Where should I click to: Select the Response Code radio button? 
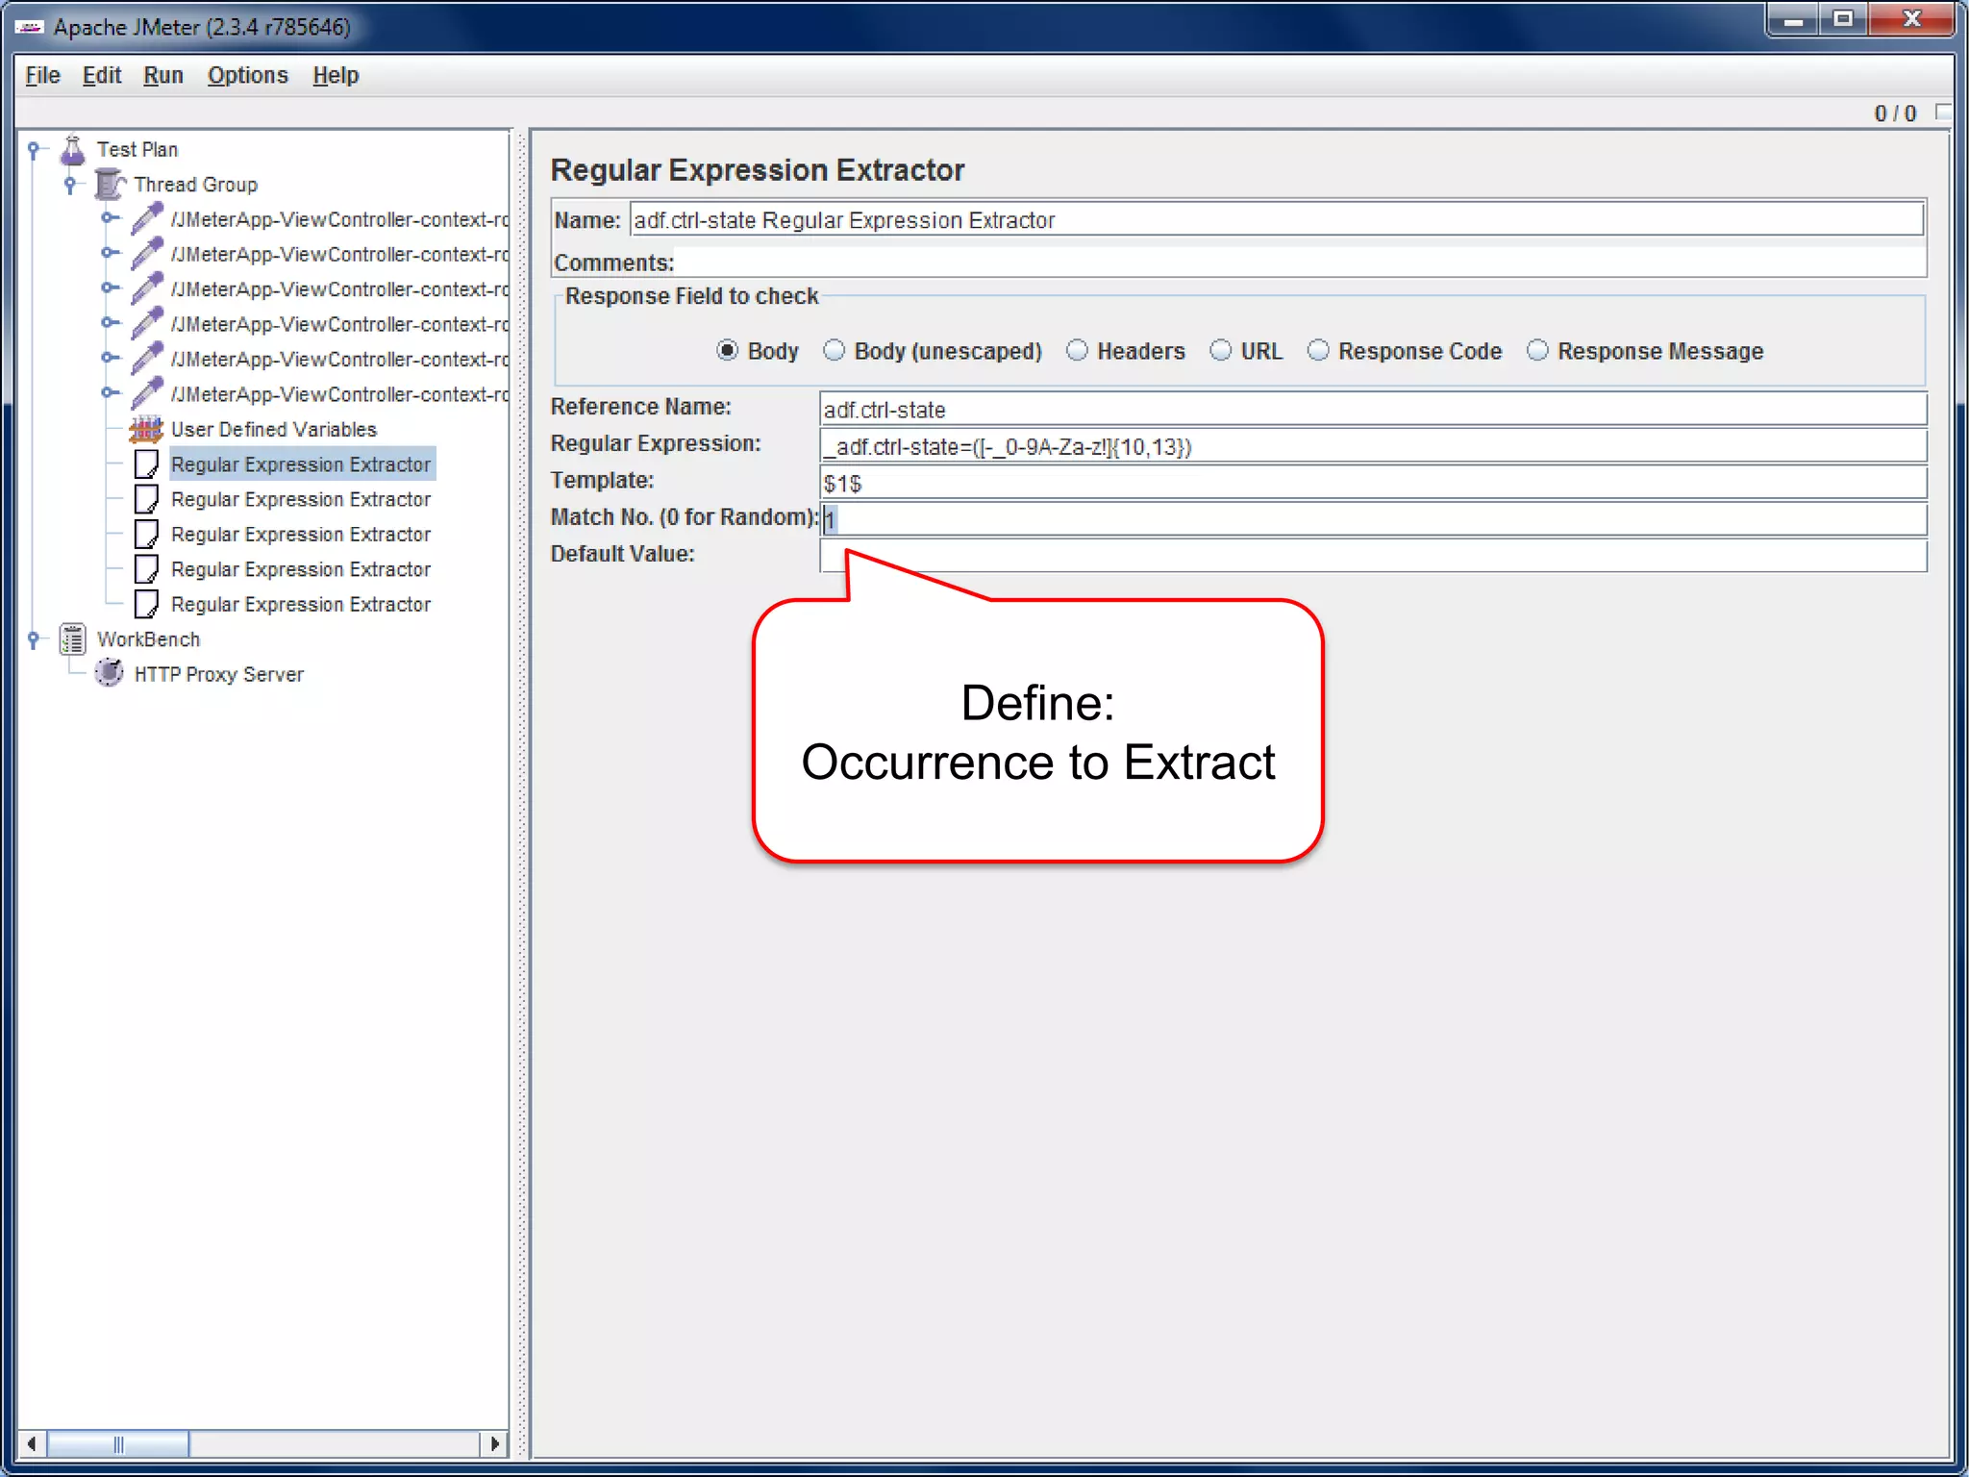pos(1319,351)
